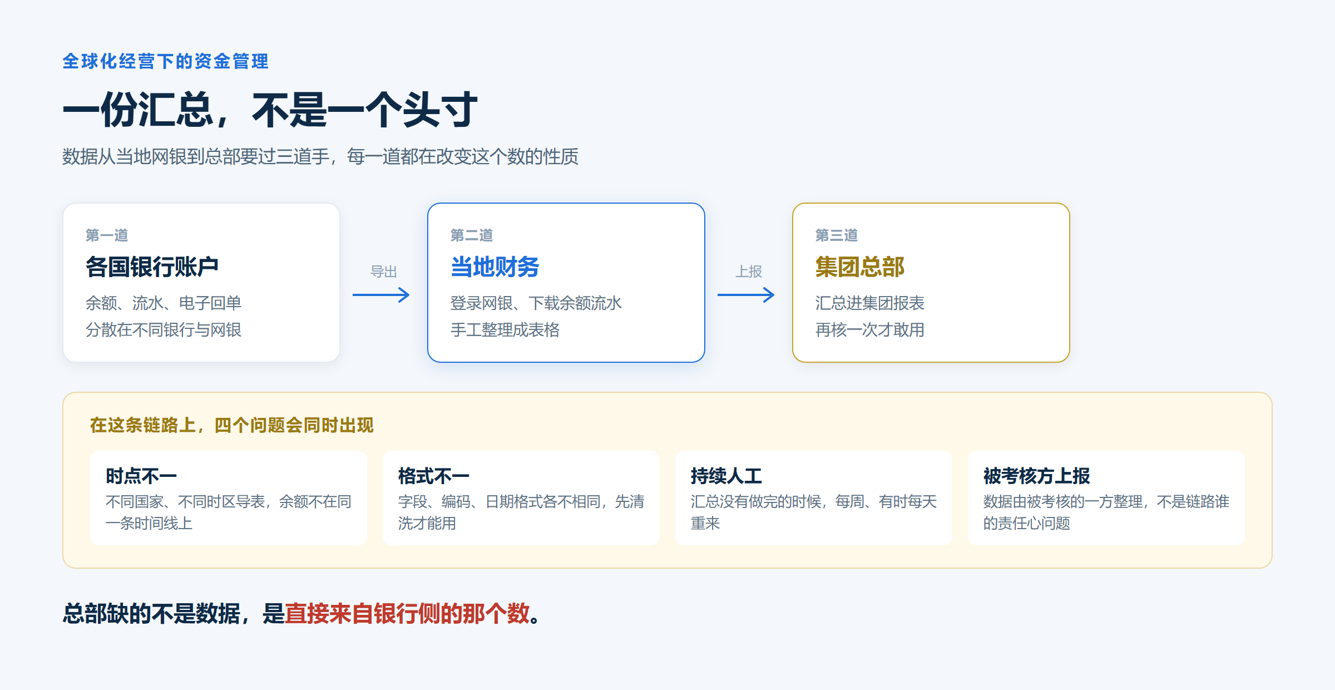Select the '集团总部' card heading
1335x690 pixels.
click(859, 267)
